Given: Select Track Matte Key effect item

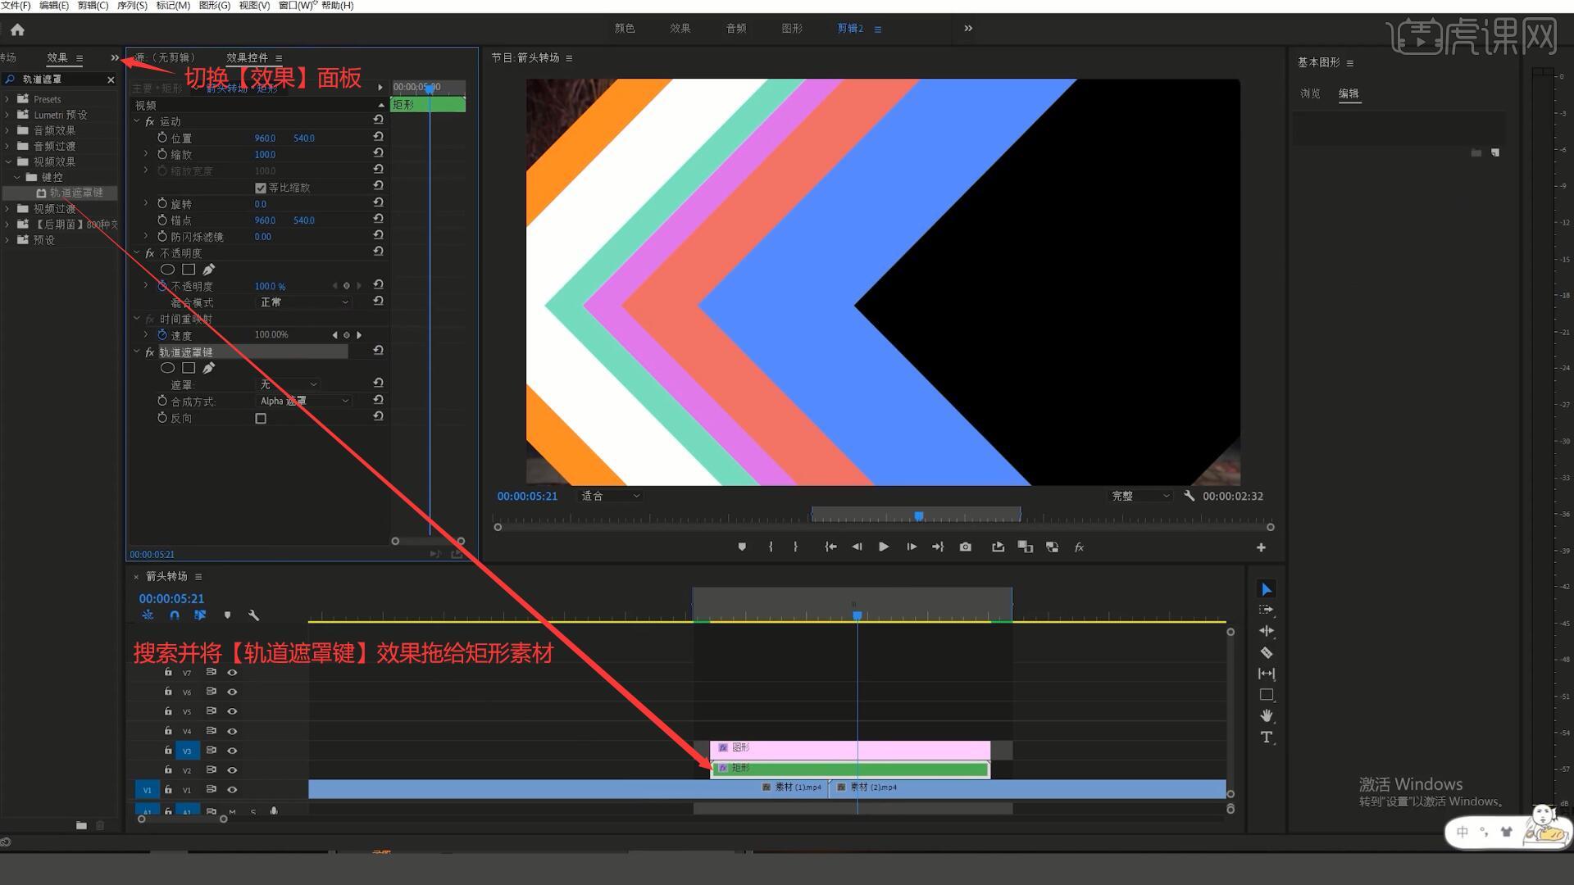Looking at the screenshot, I should pyautogui.click(x=75, y=193).
